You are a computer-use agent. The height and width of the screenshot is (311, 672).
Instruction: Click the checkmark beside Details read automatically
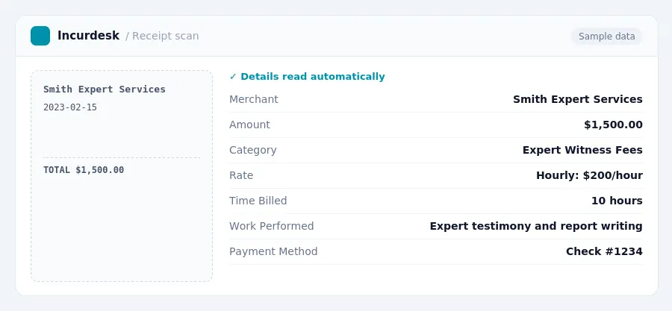[x=233, y=77]
